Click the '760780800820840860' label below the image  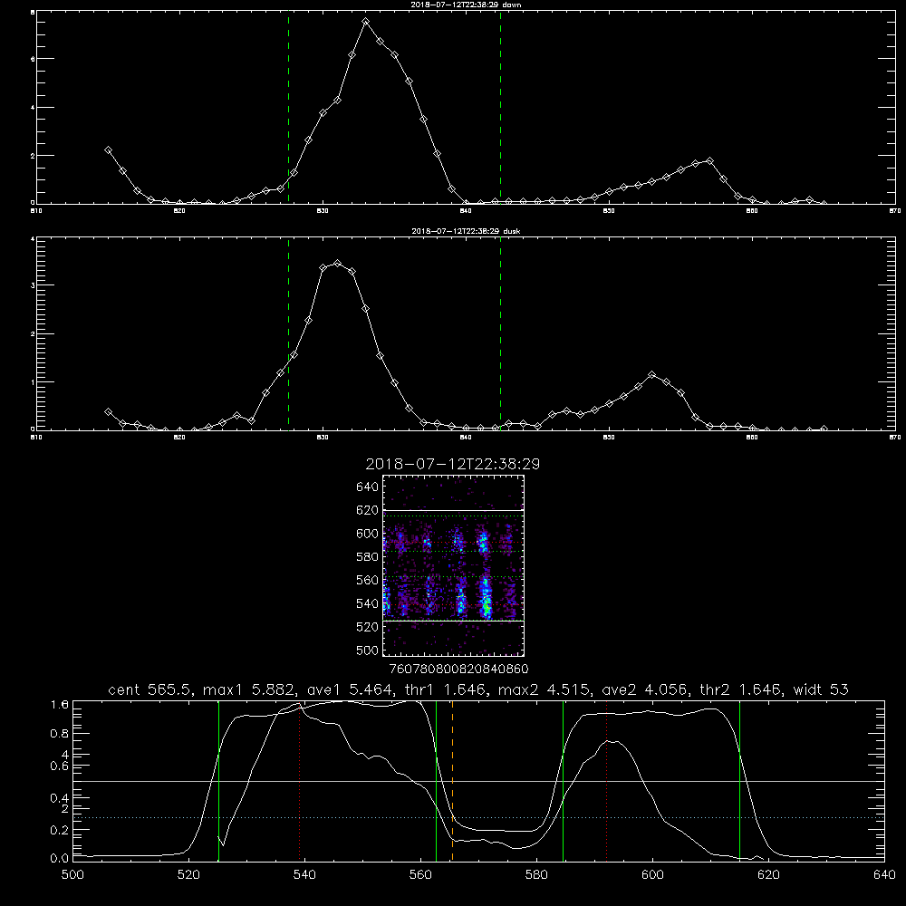click(458, 669)
